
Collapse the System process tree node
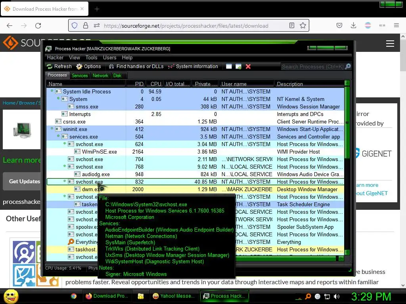coord(58,98)
